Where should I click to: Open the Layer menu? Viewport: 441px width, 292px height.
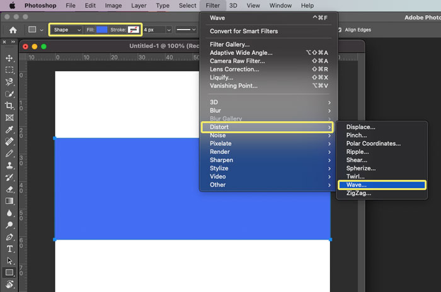coord(139,5)
